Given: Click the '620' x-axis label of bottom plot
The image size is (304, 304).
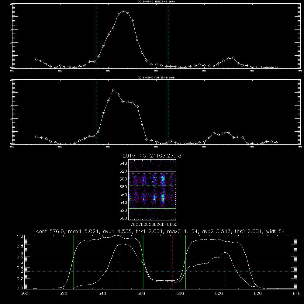Looking at the screenshot, I should click(258, 294).
